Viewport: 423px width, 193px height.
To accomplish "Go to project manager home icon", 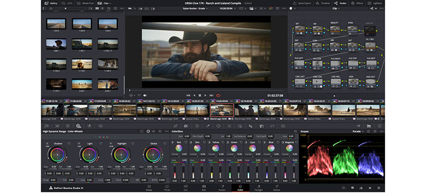I will (370, 188).
